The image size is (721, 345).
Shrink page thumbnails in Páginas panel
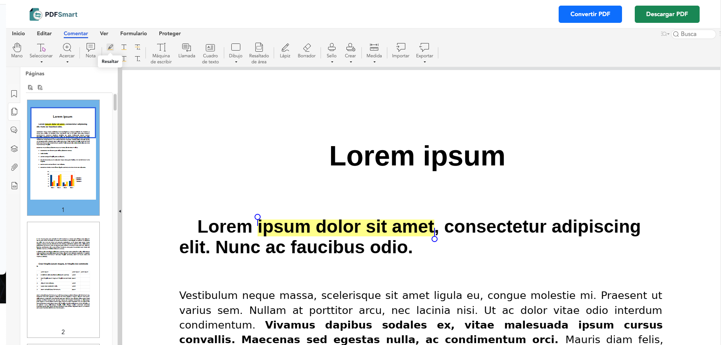tap(40, 88)
